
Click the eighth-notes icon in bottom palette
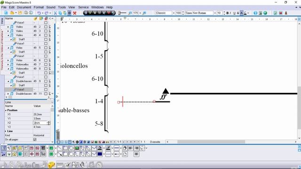[3, 154]
